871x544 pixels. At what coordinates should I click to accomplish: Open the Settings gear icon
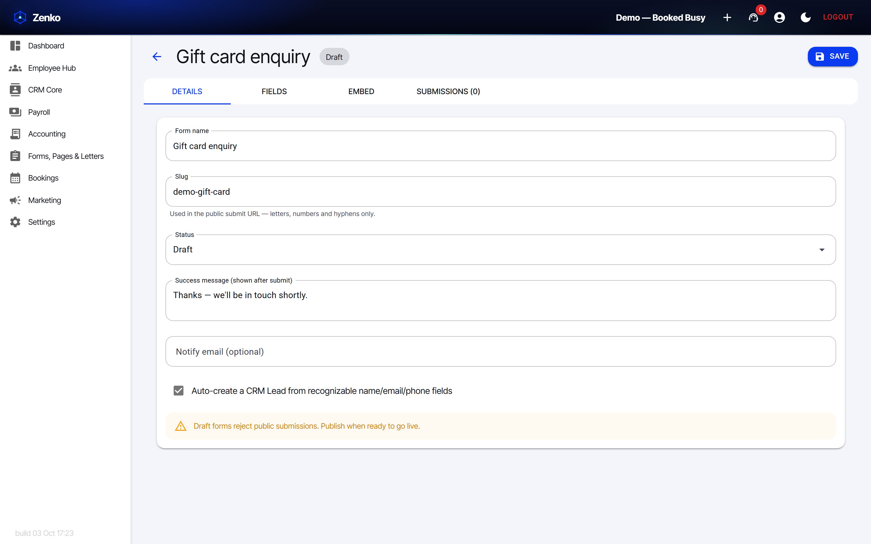point(15,222)
